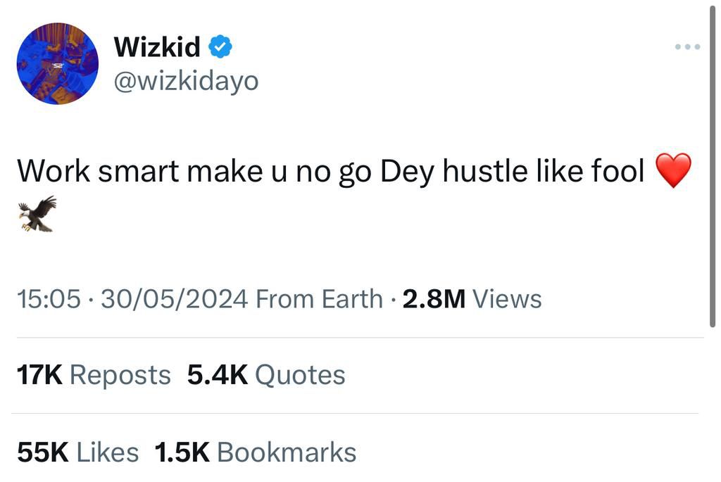
Task: Click the blue verified badge next to Wizkid
Action: click(221, 45)
